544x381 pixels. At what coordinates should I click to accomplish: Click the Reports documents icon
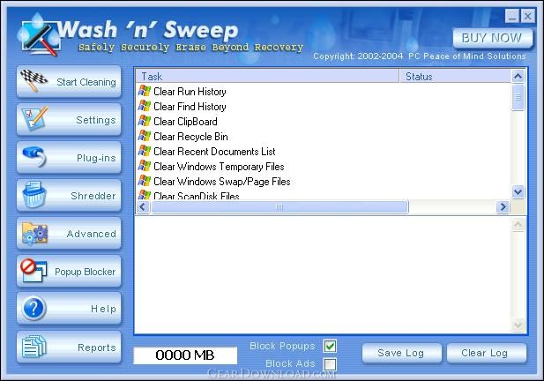34,347
